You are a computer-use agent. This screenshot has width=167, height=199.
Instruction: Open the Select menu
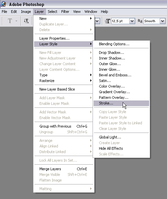[53, 12]
